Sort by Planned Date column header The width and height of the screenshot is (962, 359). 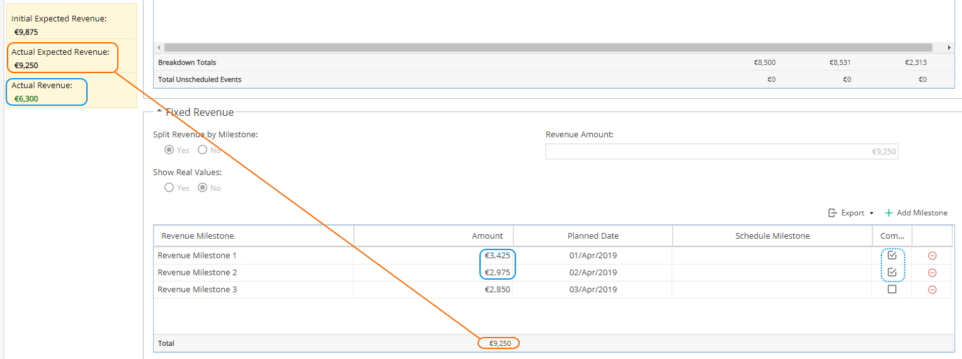593,236
